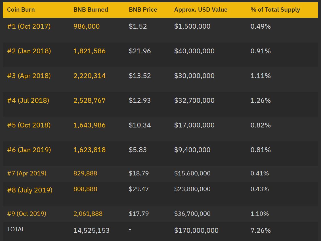Image resolution: width=321 pixels, height=241 pixels.
Task: Click the #6 (Jan 2019) link
Action: [29, 150]
